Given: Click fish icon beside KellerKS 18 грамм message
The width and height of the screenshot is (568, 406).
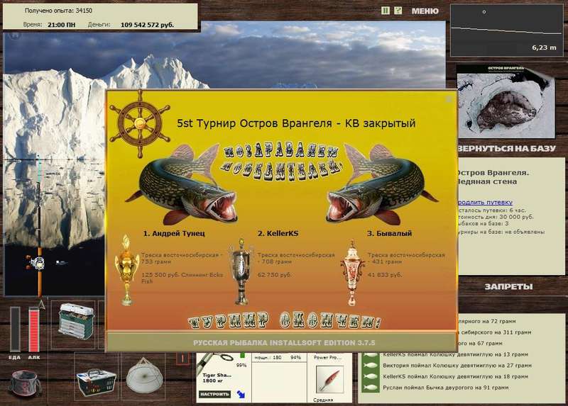Looking at the screenshot, I should pos(371,376).
